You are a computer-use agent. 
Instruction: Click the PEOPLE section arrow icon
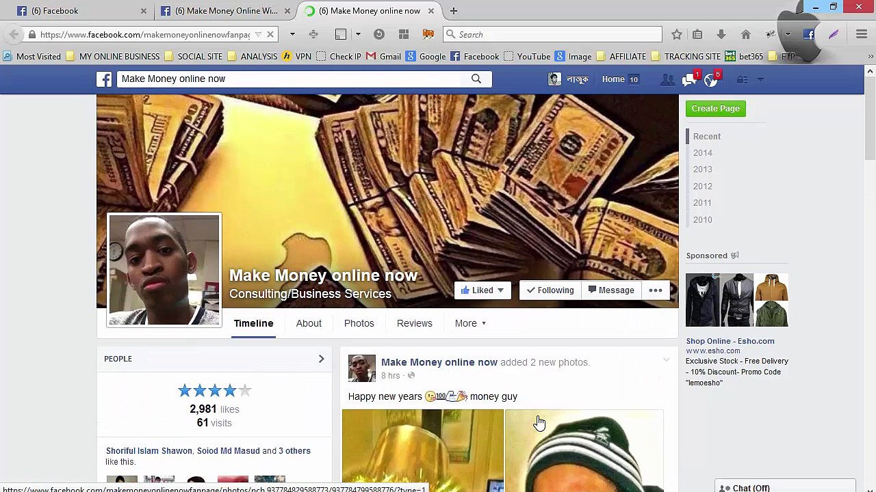(321, 359)
